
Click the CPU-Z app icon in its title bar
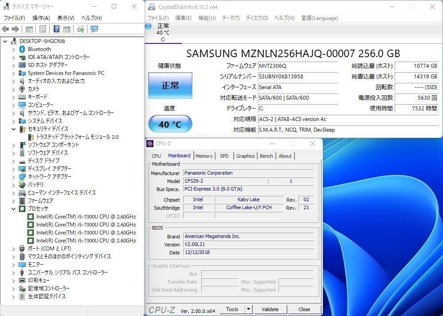point(150,144)
